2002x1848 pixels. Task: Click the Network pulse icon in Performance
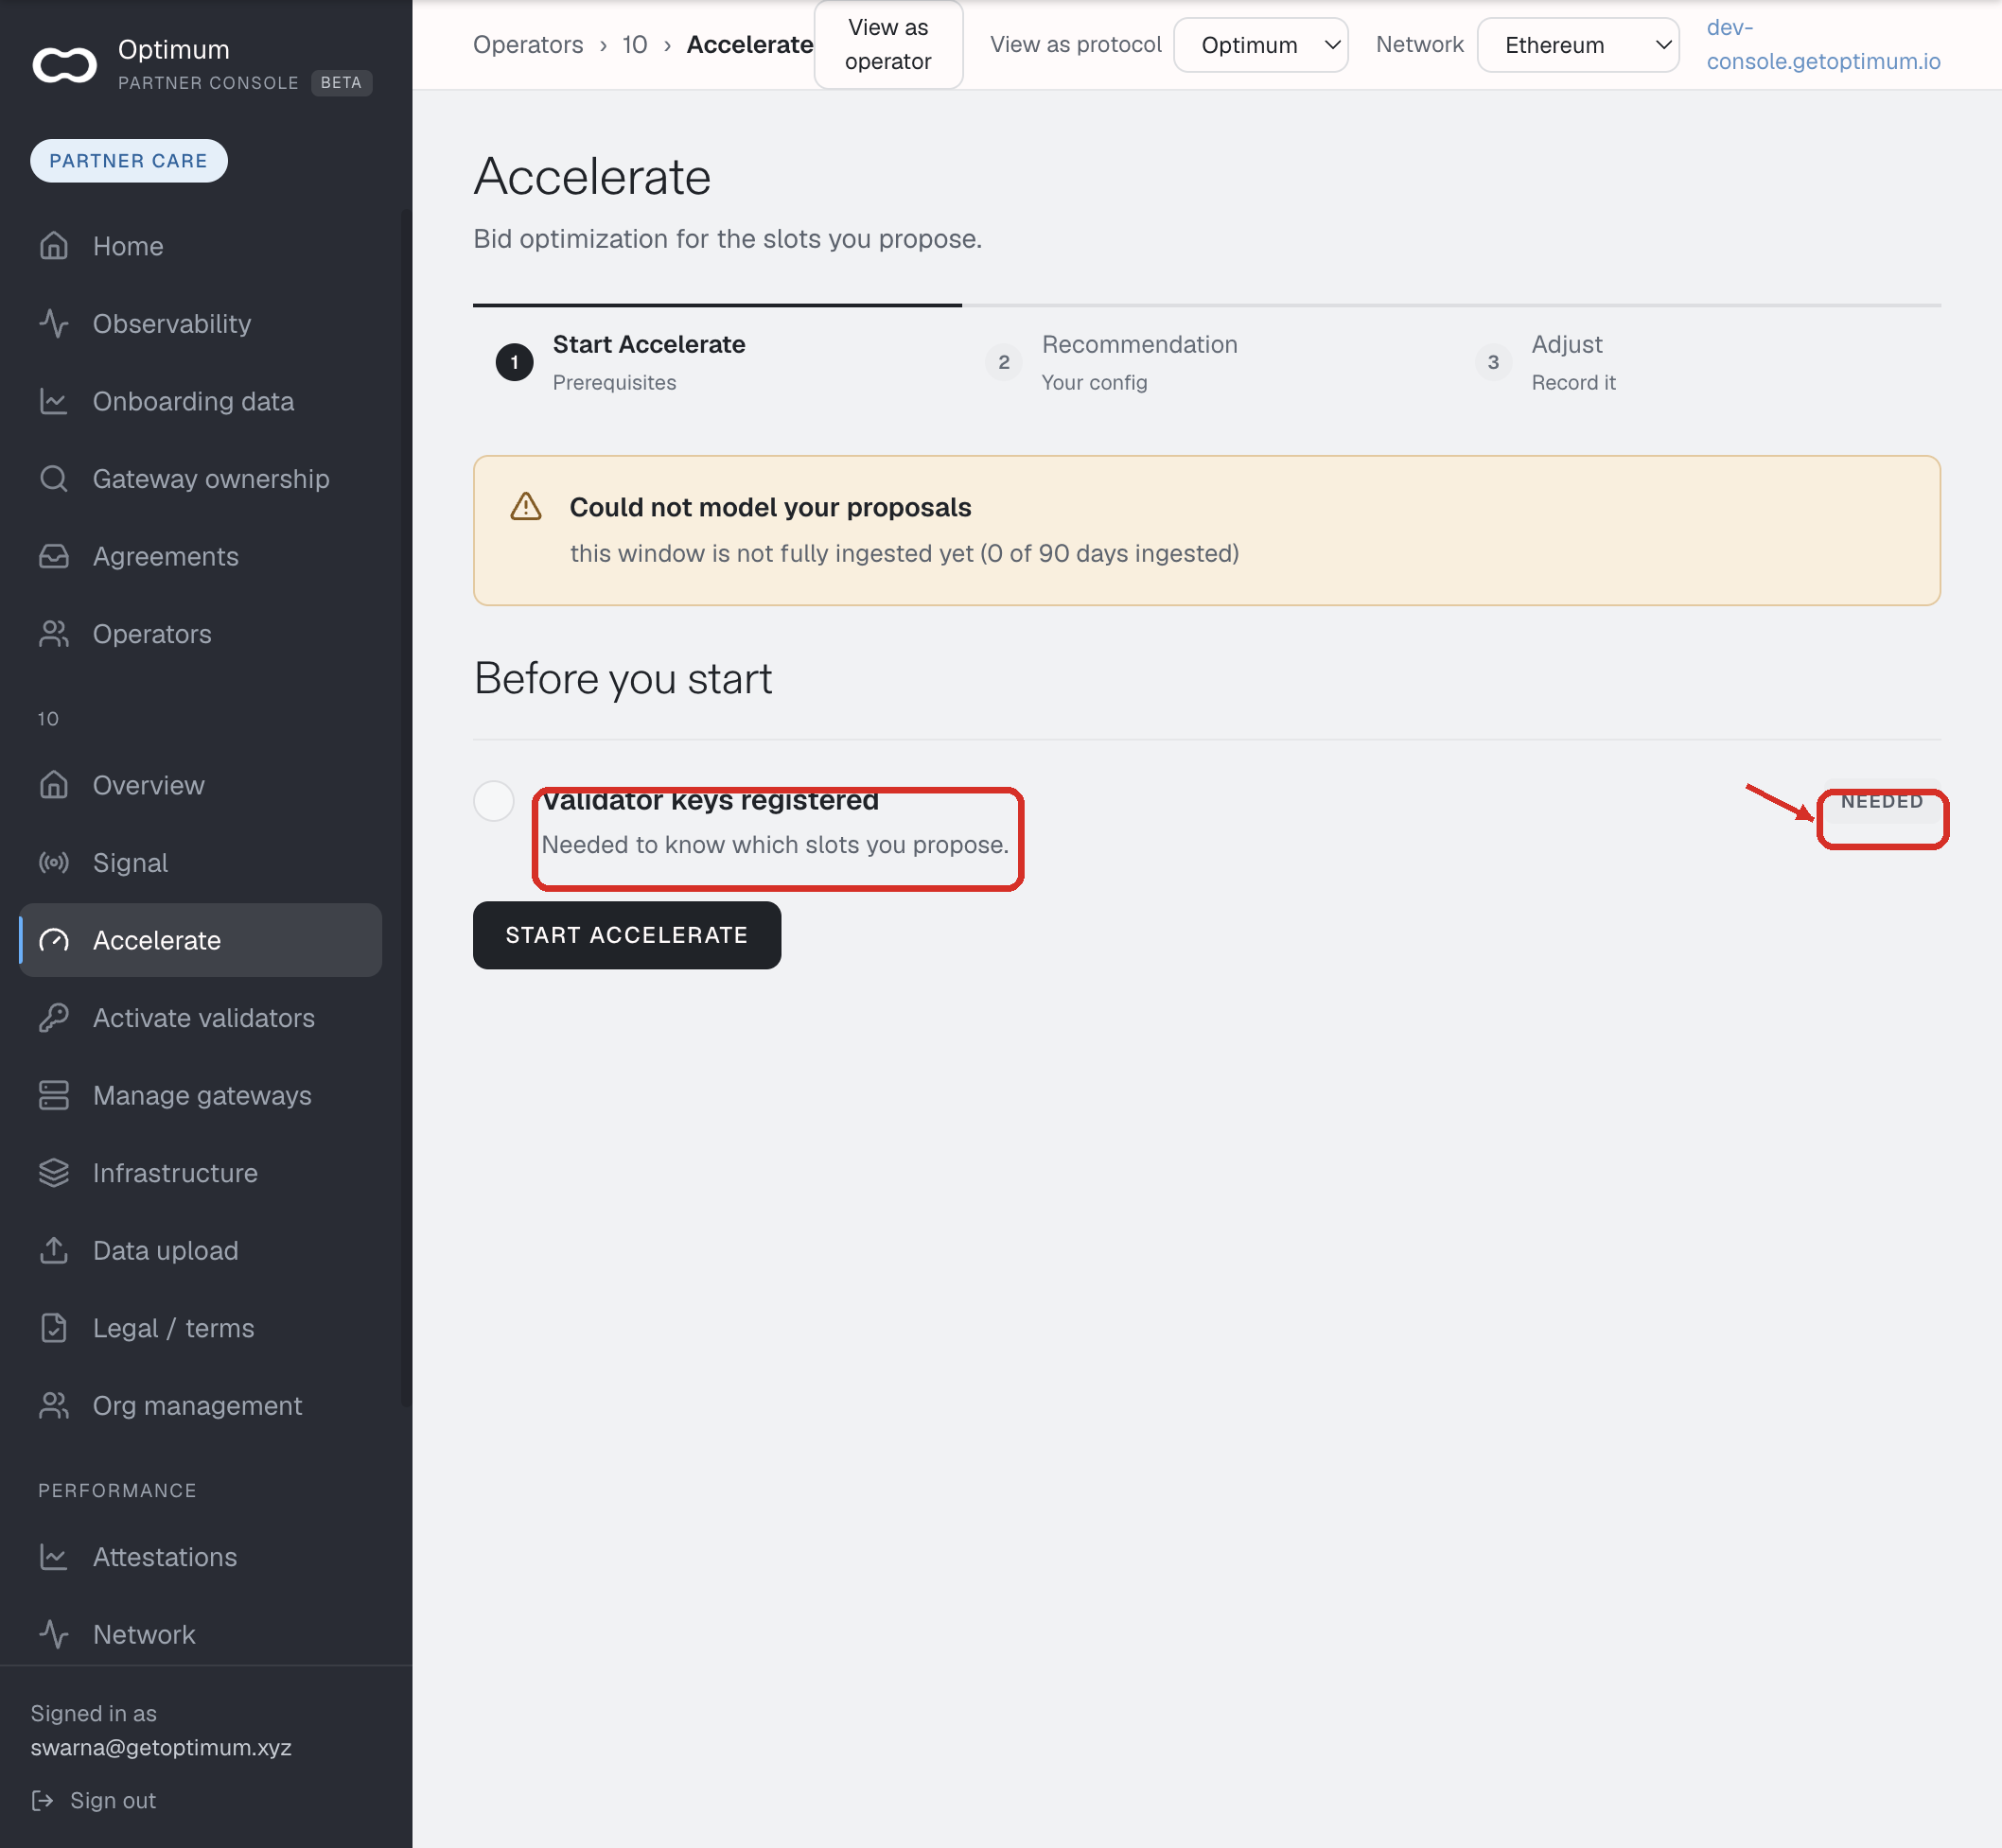(54, 1634)
